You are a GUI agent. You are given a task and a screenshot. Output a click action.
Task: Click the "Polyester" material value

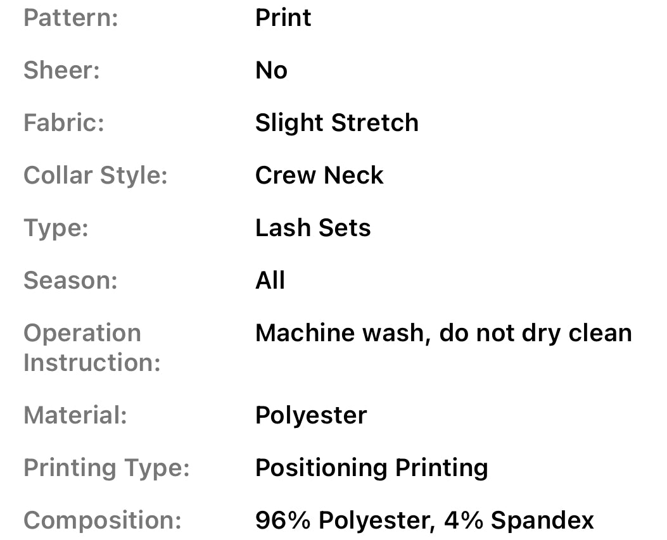(311, 416)
